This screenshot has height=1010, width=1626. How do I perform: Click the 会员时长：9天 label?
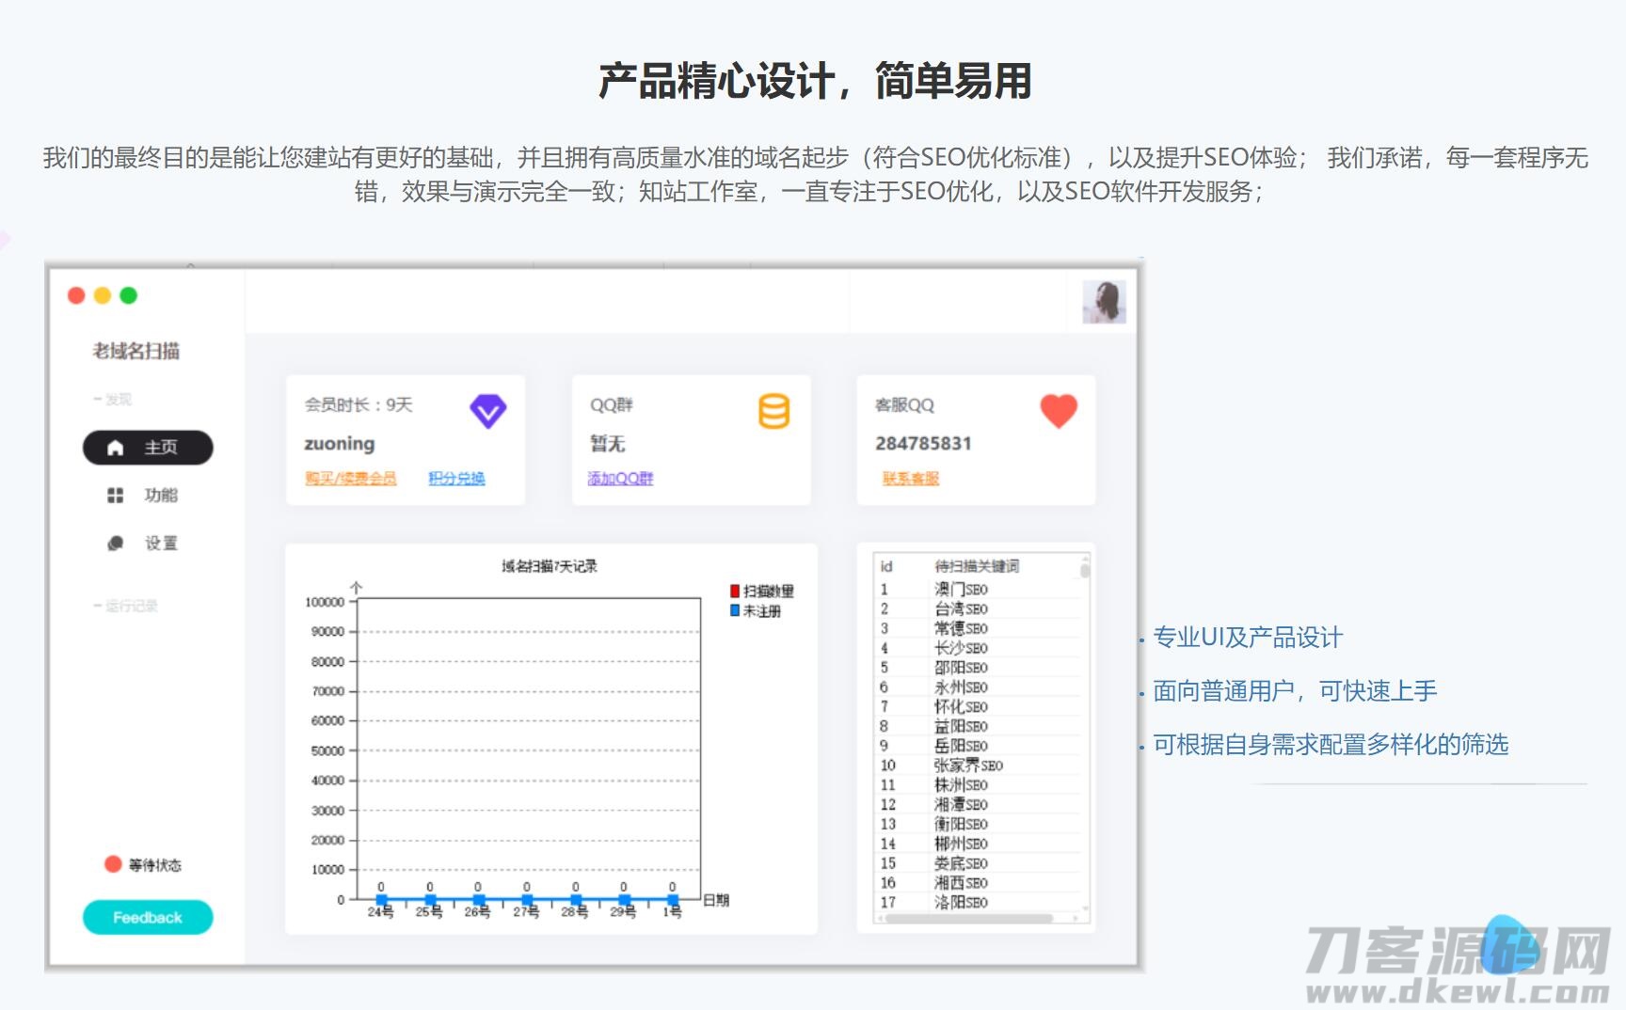(359, 404)
